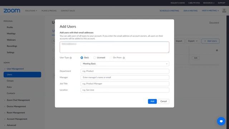Image resolution: width=229 pixels, height=129 pixels.
Task: Click the Zoom logo
Action: (12, 11)
